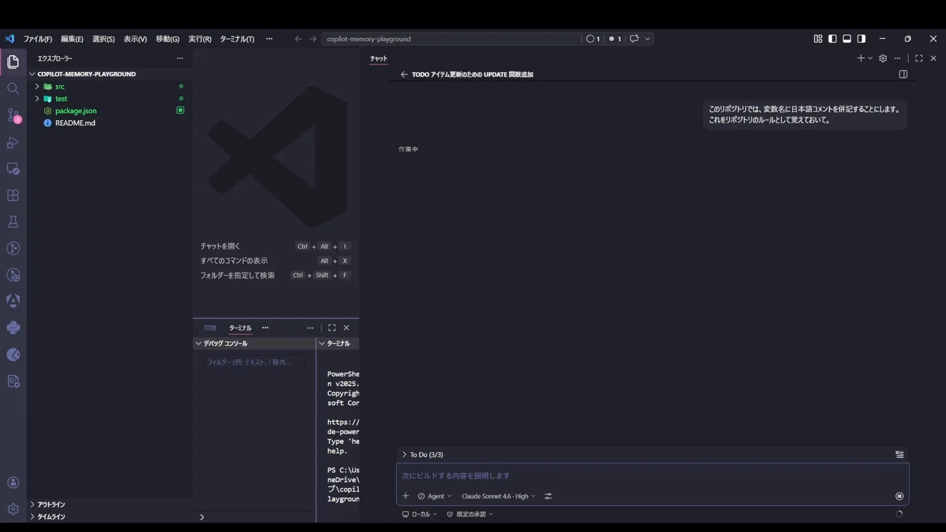The height and width of the screenshot is (532, 946).
Task: Open Source Control view in activity bar
Action: [13, 115]
